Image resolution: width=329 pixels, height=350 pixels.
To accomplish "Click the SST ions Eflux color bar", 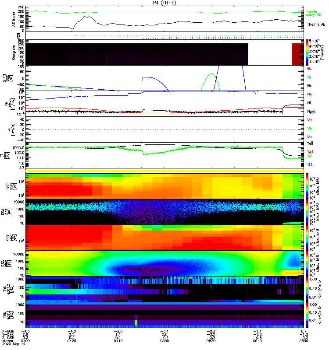I will pyautogui.click(x=307, y=186).
